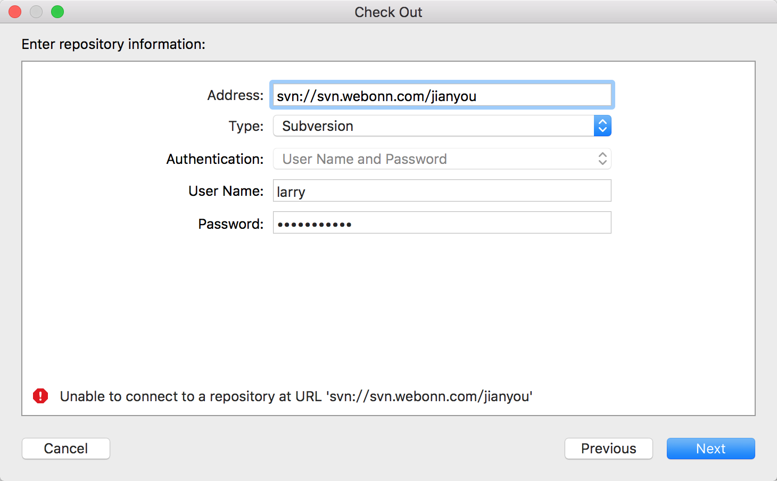The height and width of the screenshot is (481, 777).
Task: Close the Check Out window
Action: [15, 12]
